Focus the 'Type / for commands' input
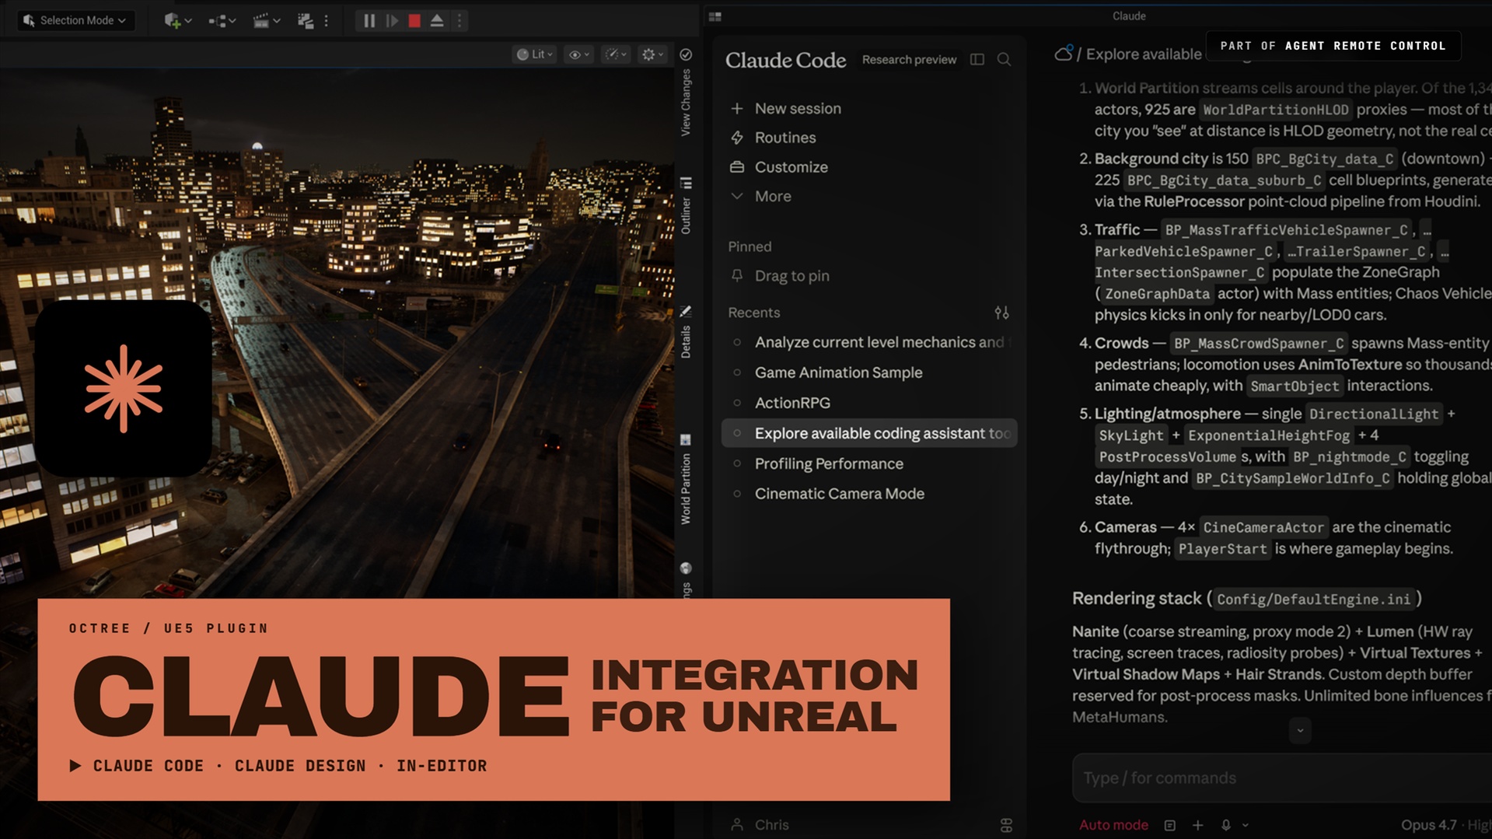This screenshot has height=839, width=1492. (1281, 778)
